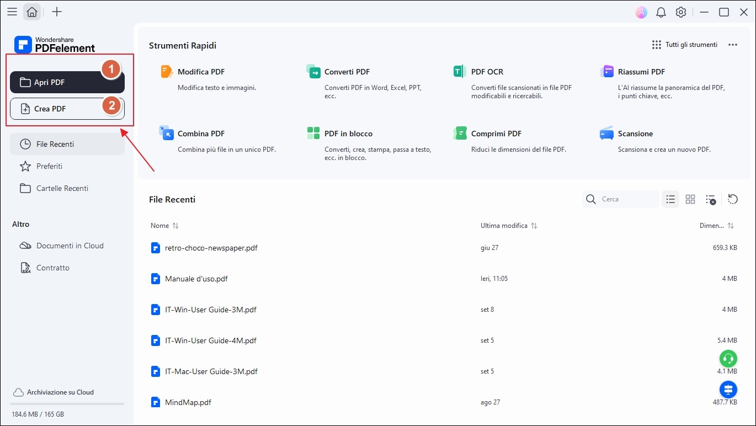Open the user account avatar
The width and height of the screenshot is (756, 426).
point(641,12)
